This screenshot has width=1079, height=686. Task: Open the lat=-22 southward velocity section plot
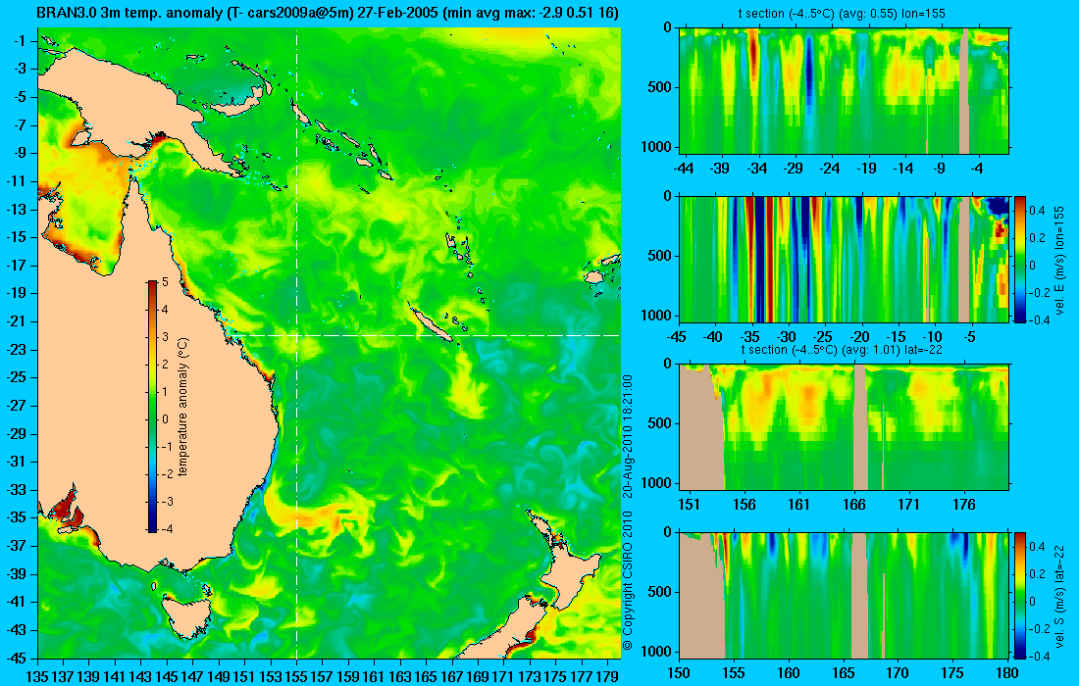[x=845, y=595]
